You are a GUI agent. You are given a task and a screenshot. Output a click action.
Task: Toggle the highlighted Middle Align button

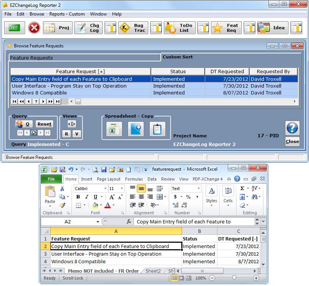tap(141, 189)
